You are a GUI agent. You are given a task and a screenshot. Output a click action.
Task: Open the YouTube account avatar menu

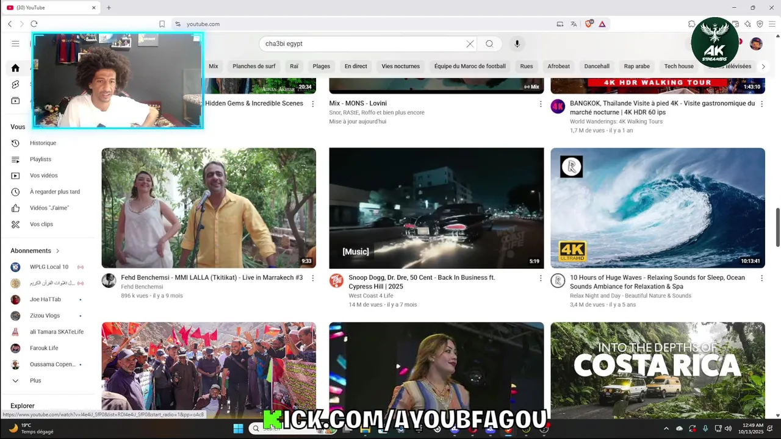[756, 44]
